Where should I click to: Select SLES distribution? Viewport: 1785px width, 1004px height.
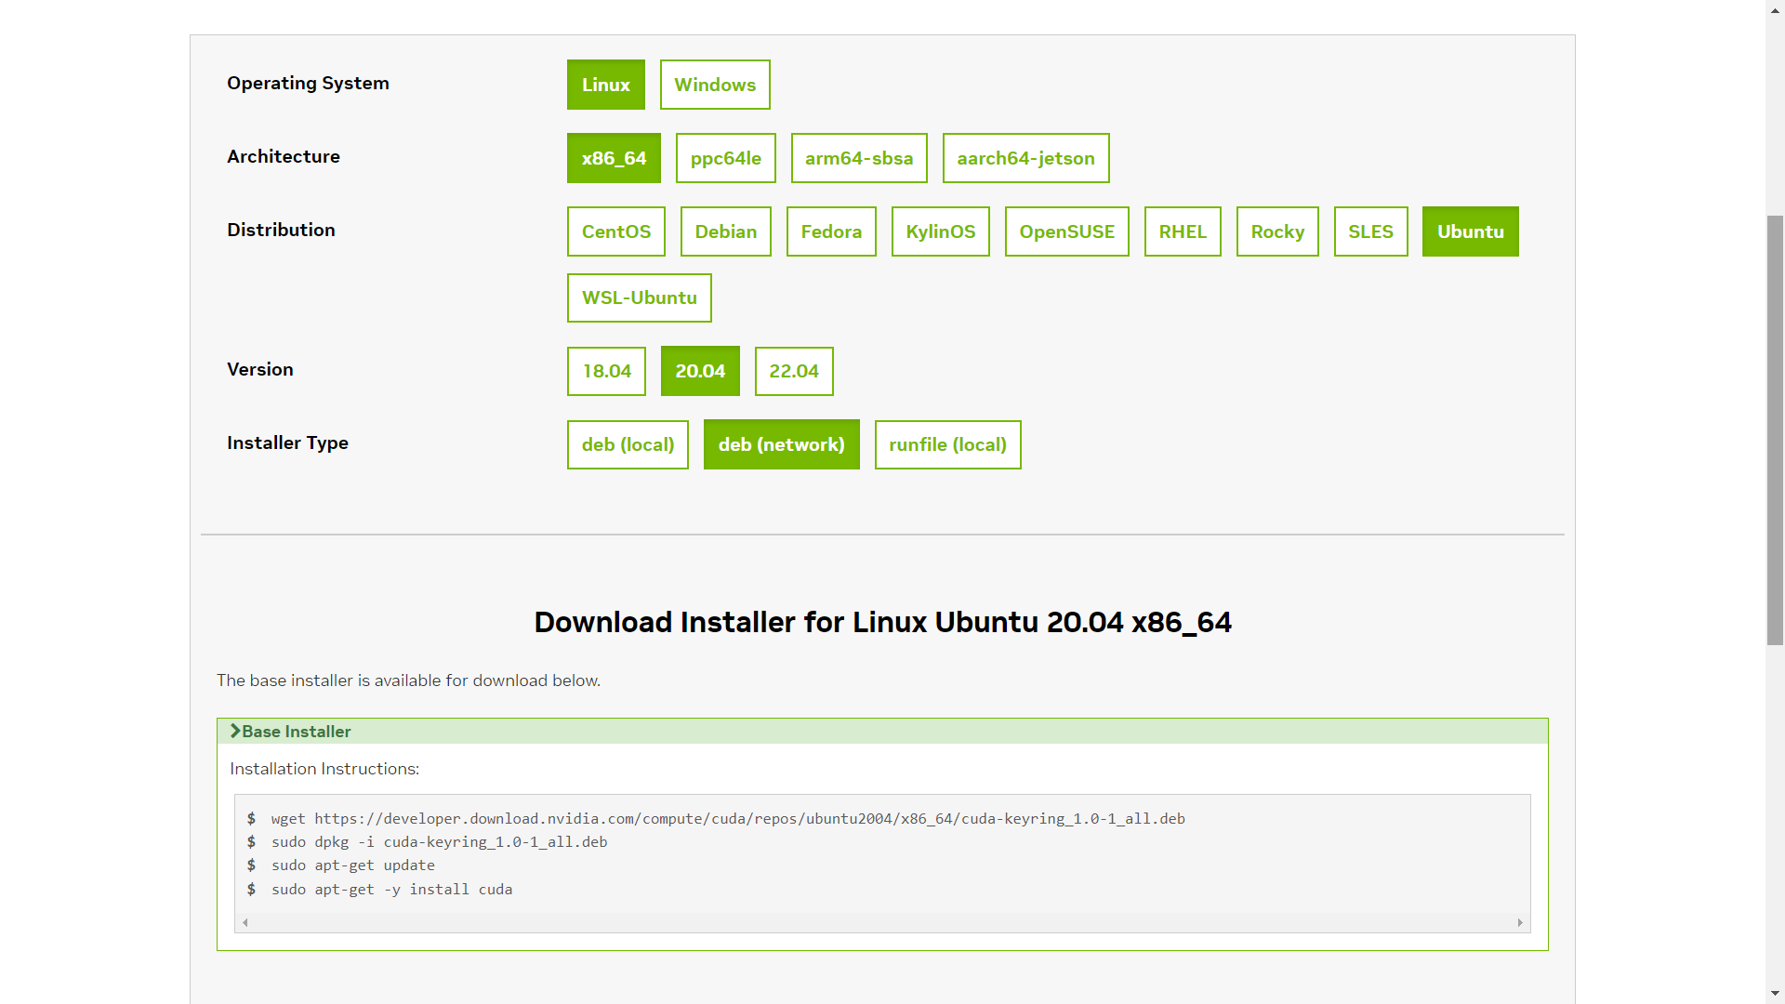1371,231
